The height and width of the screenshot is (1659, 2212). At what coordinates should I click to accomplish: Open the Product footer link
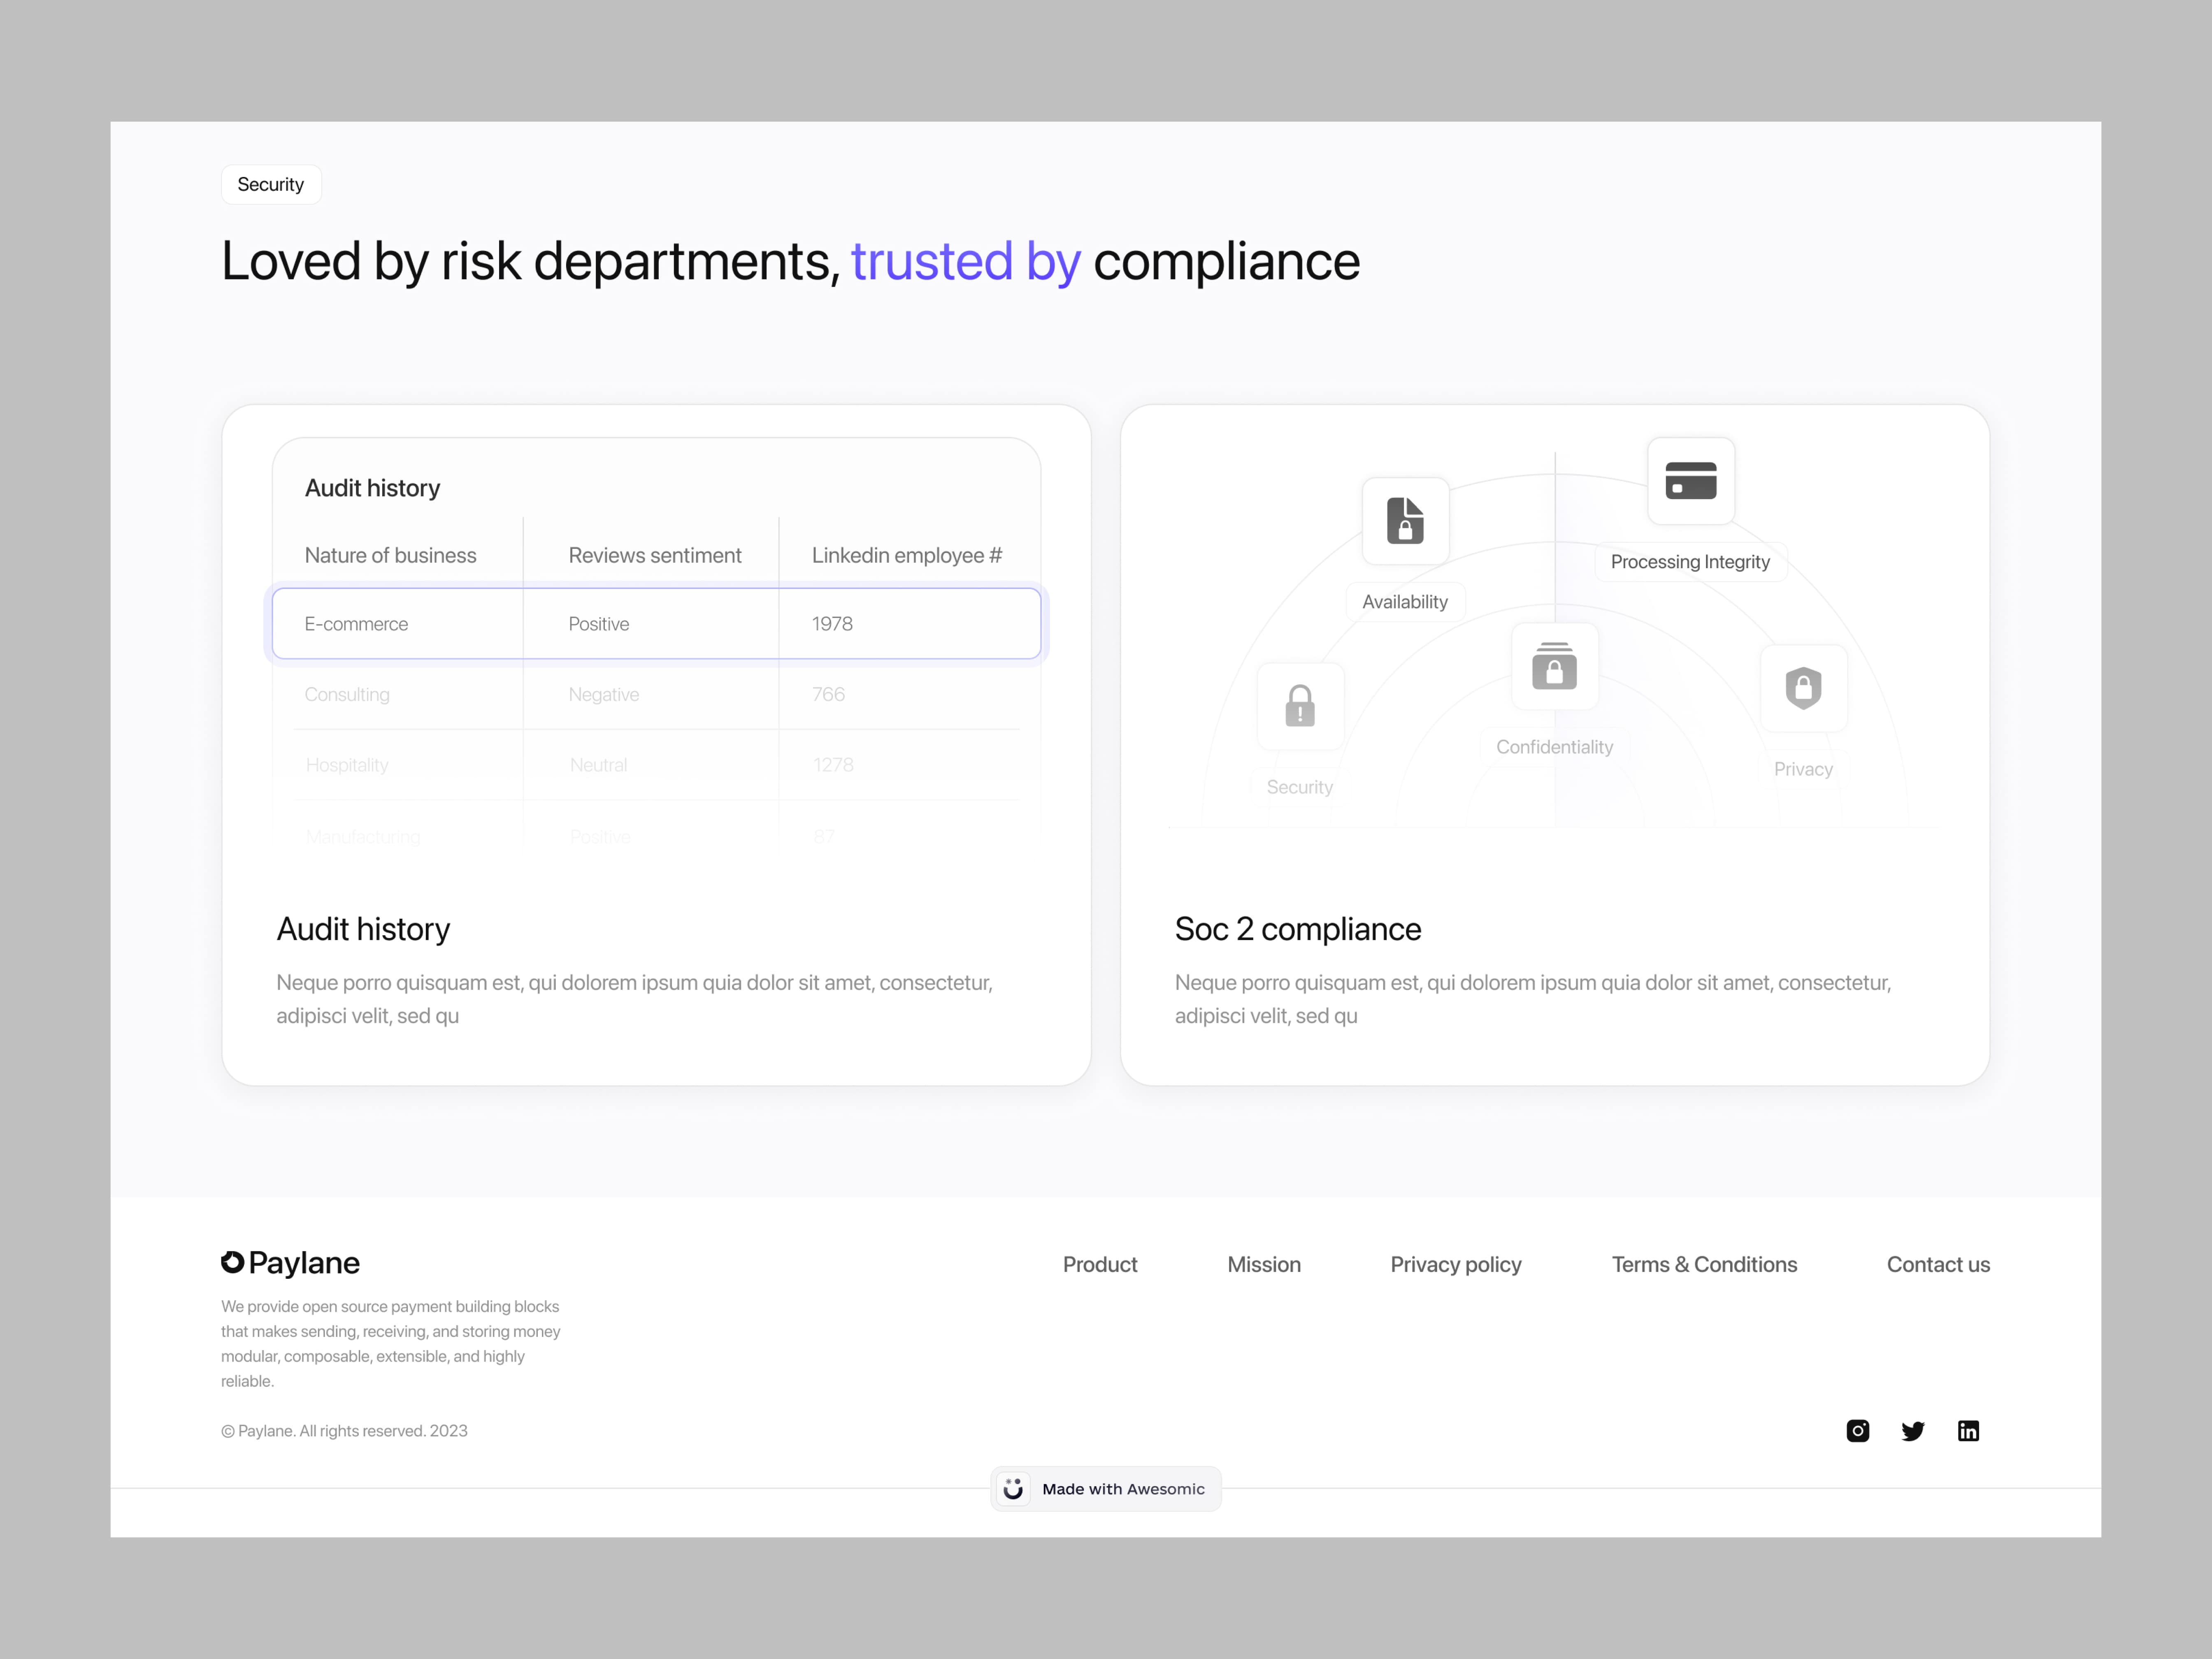point(1100,1264)
